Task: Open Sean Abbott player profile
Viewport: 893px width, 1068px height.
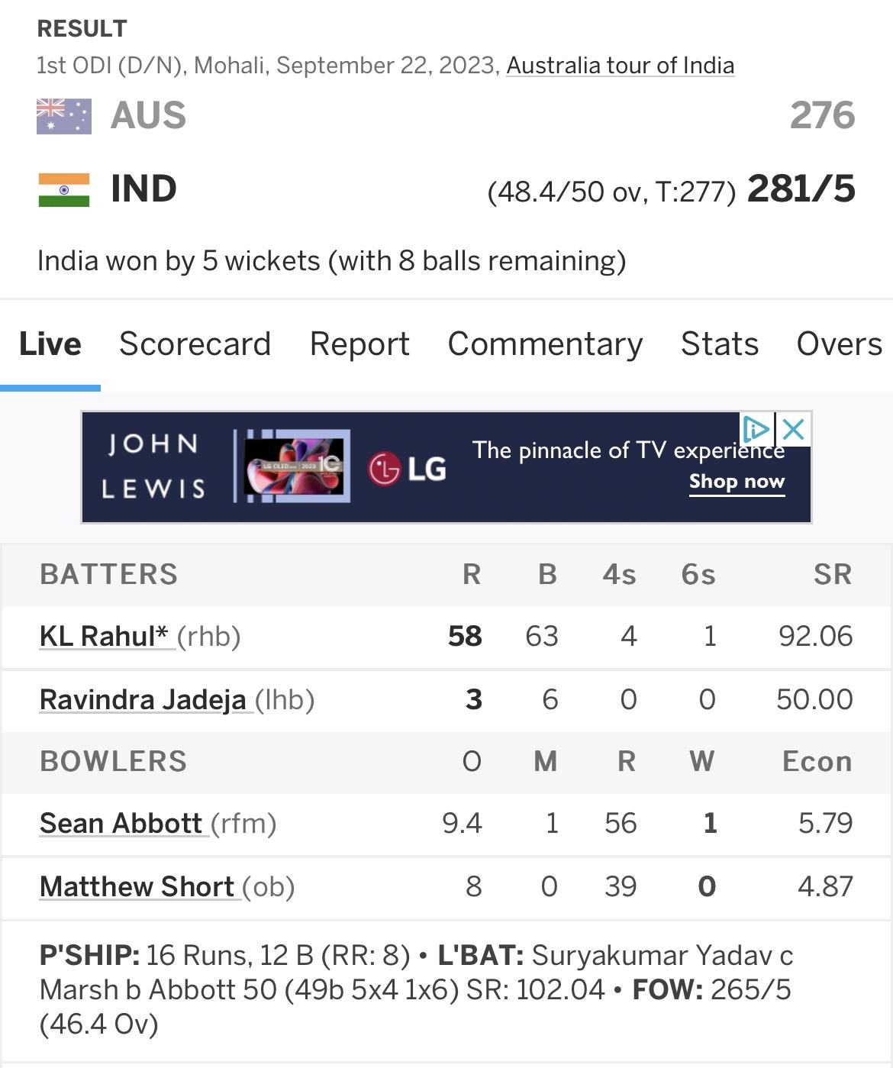Action: (x=121, y=823)
